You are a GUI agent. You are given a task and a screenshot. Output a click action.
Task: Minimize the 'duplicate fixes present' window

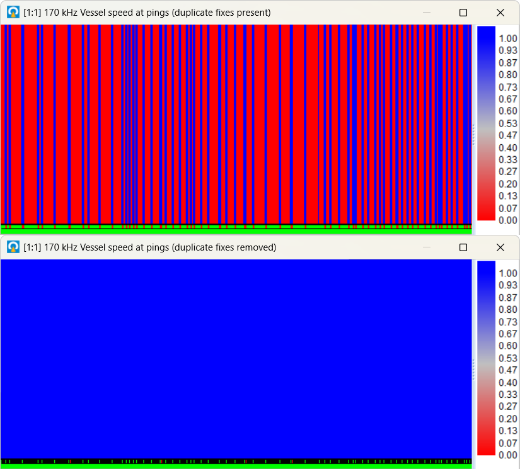[x=427, y=13]
